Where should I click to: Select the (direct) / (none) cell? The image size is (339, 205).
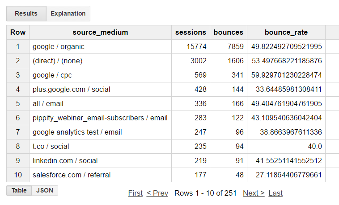click(x=100, y=61)
